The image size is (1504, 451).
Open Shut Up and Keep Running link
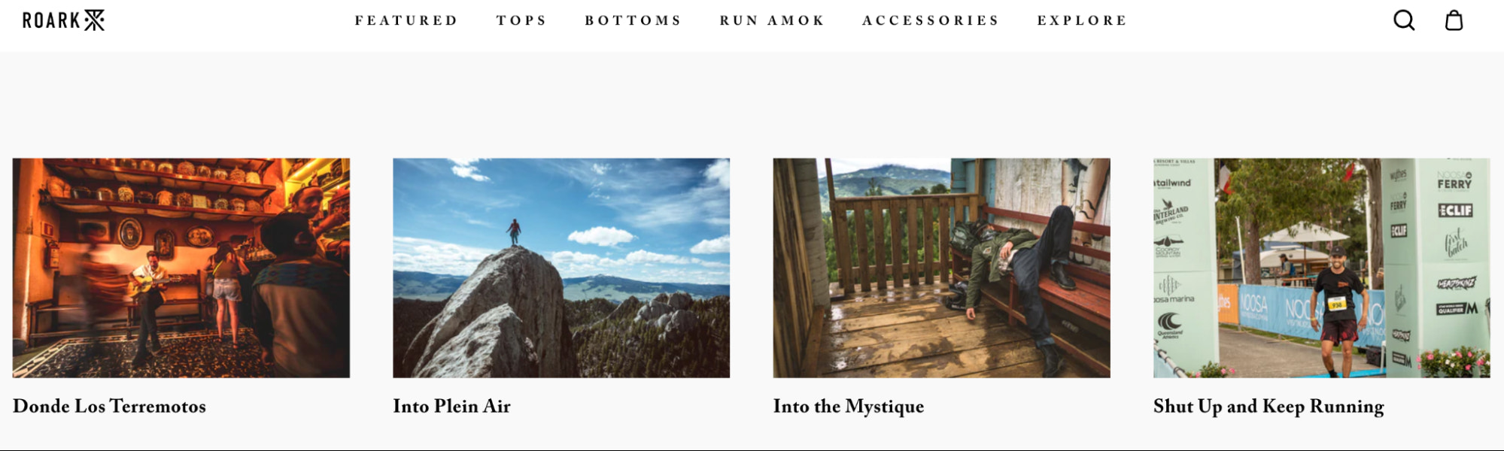1269,407
